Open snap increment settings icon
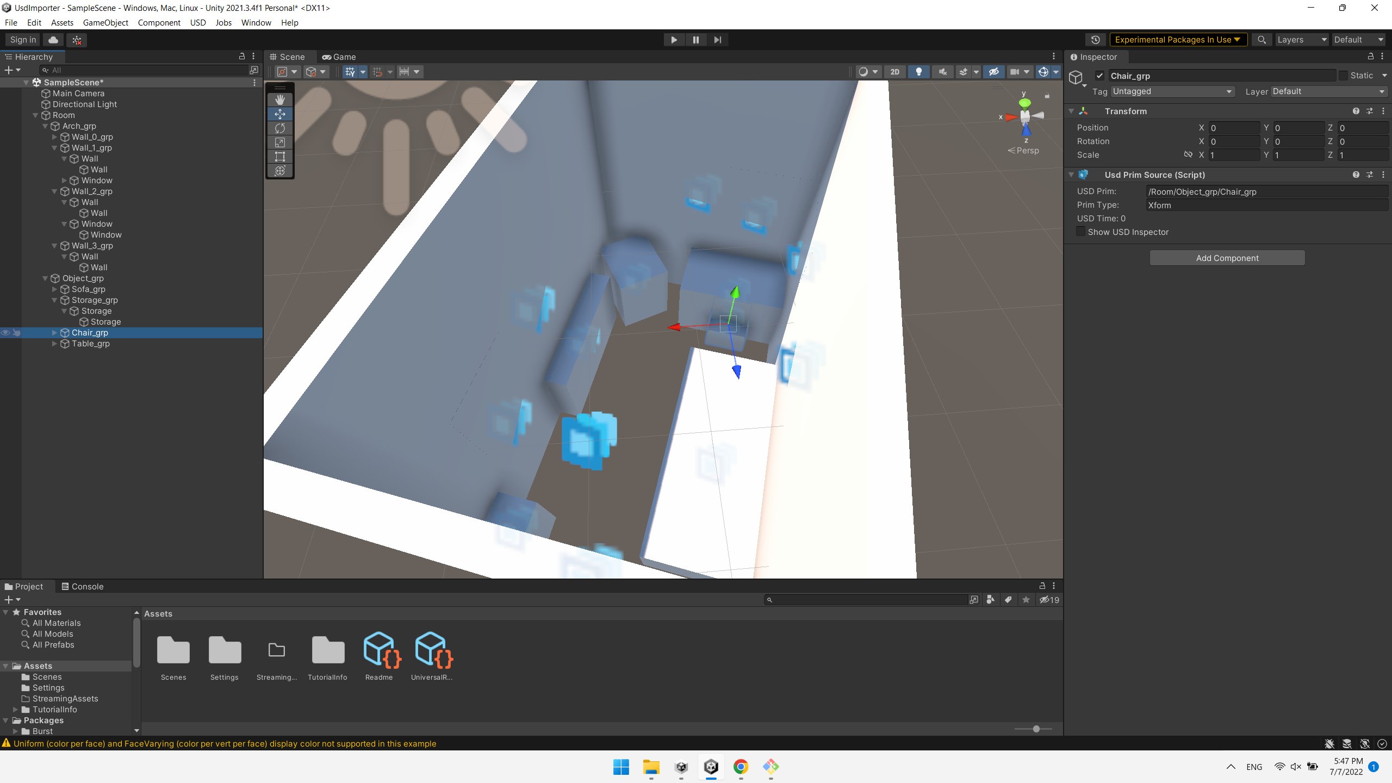 point(410,72)
